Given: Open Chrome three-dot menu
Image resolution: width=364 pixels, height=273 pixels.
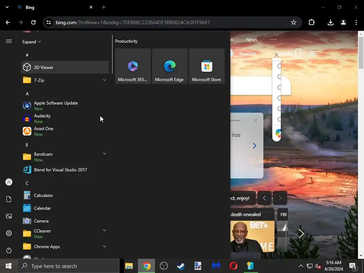Looking at the screenshot, I should [x=356, y=22].
